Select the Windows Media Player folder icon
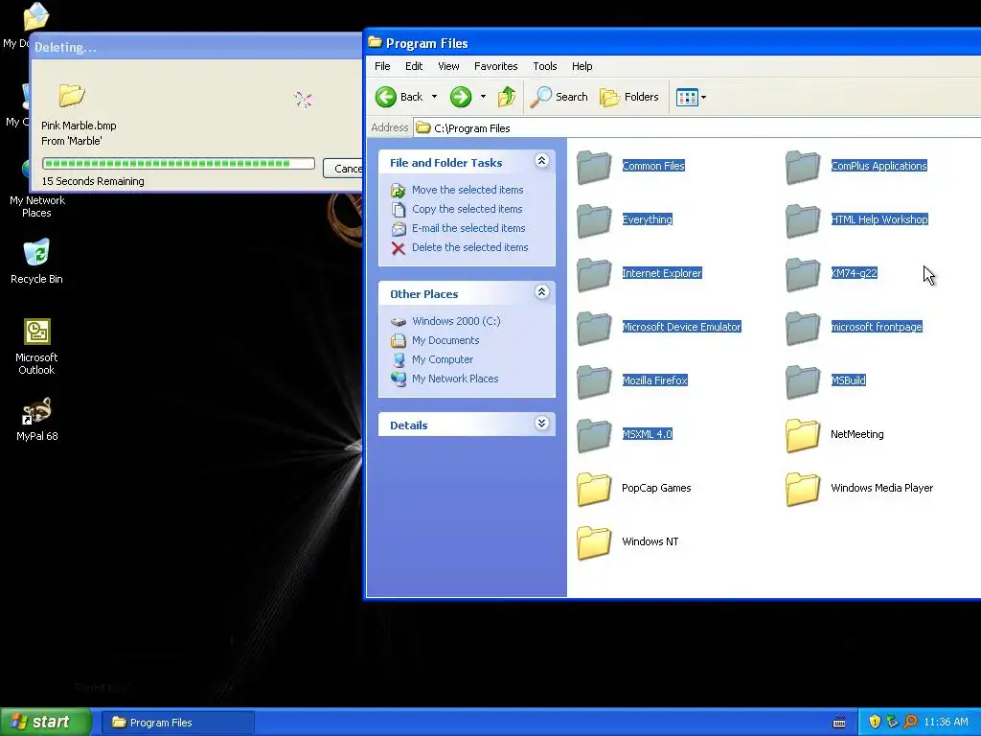The image size is (981, 736). click(x=803, y=490)
